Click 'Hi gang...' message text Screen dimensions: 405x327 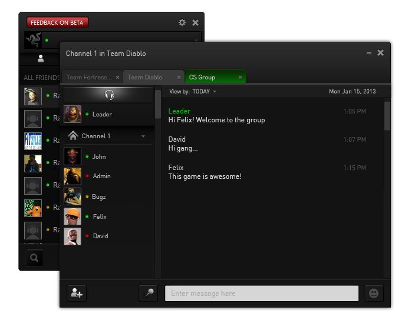[x=183, y=148]
